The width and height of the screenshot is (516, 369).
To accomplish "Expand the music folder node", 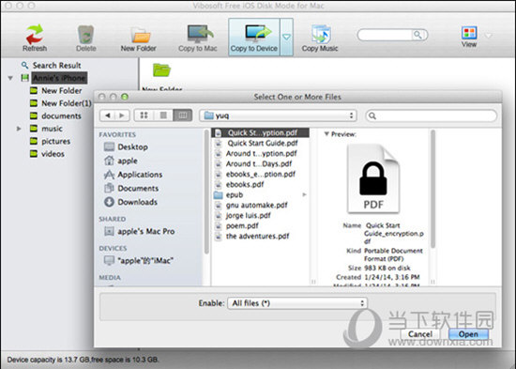I will [x=19, y=129].
